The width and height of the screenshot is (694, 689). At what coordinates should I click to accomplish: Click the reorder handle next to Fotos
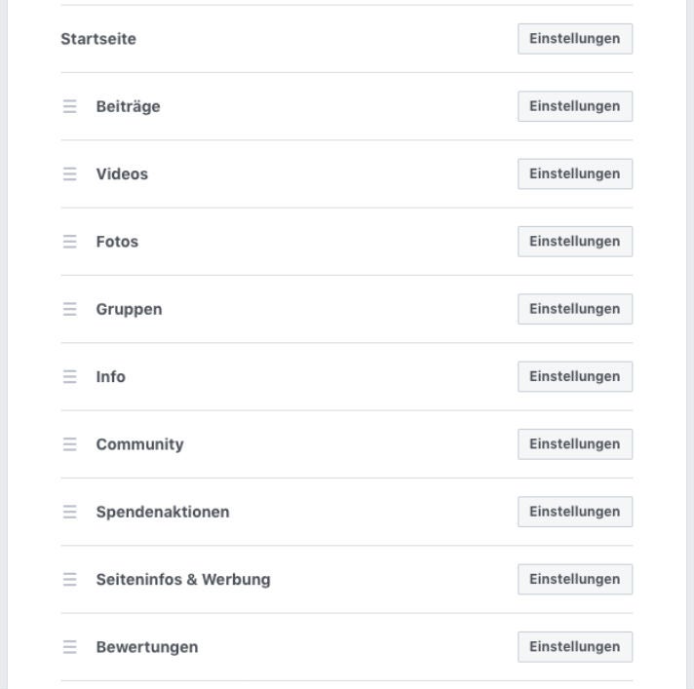click(x=70, y=242)
